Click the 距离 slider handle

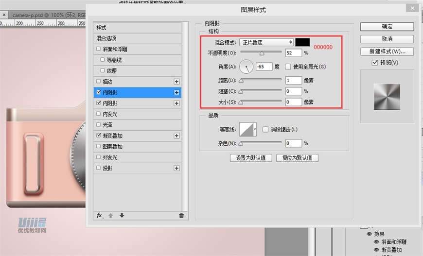241,81
